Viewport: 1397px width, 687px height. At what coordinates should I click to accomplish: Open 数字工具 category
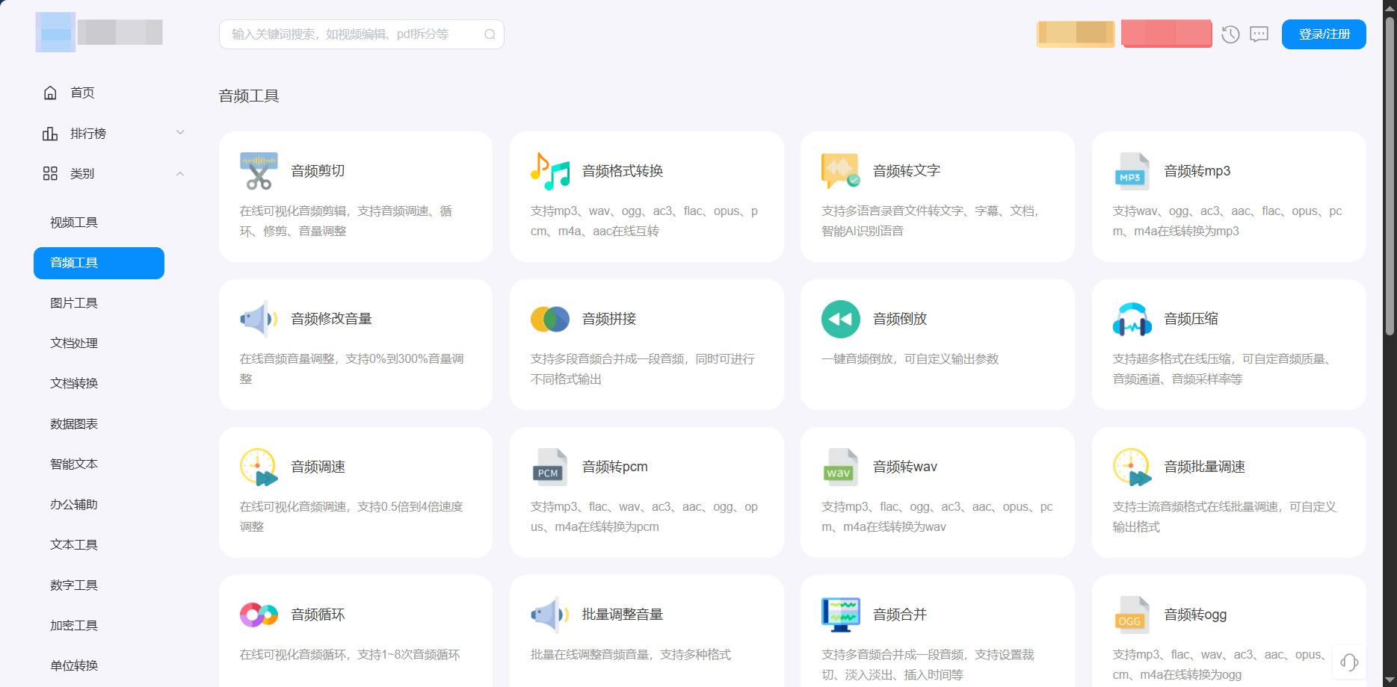[x=74, y=585]
